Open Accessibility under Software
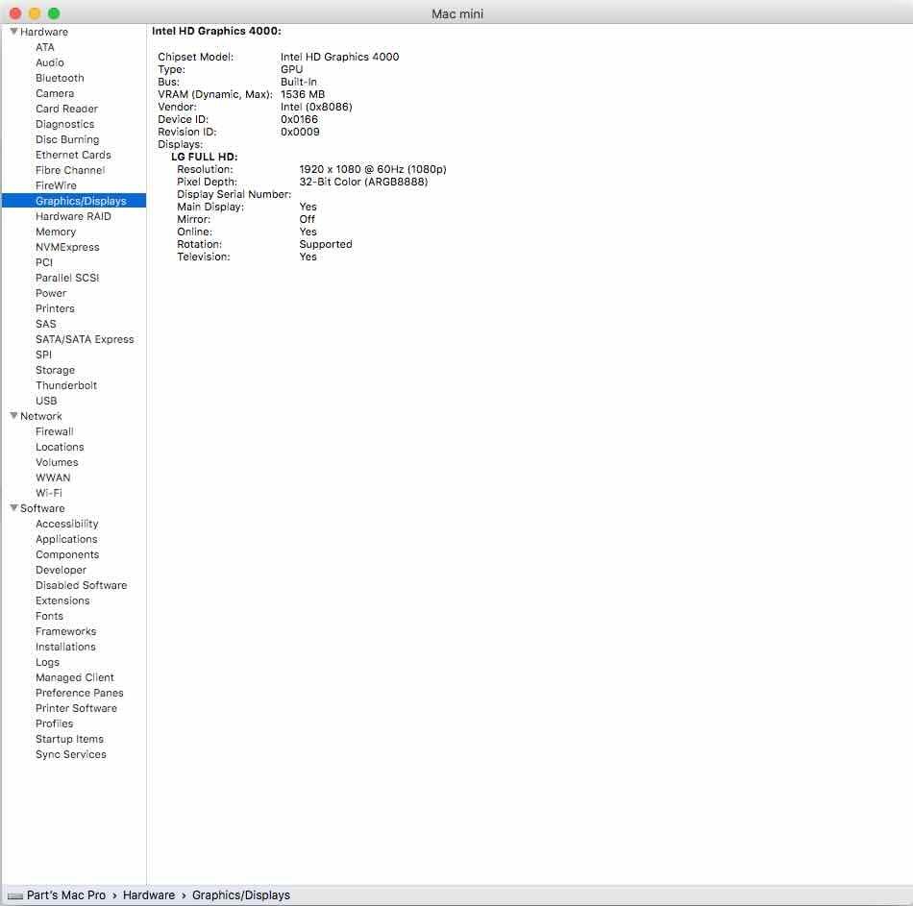 point(66,524)
